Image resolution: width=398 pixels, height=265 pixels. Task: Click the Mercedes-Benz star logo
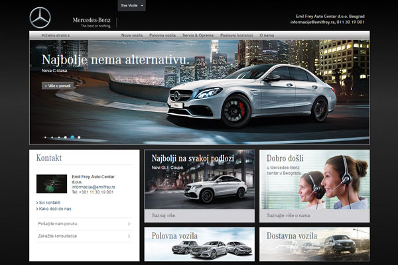(40, 18)
